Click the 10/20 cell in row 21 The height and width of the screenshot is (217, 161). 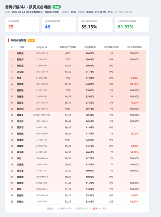68,177
